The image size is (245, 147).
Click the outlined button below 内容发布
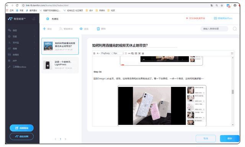[21, 136]
